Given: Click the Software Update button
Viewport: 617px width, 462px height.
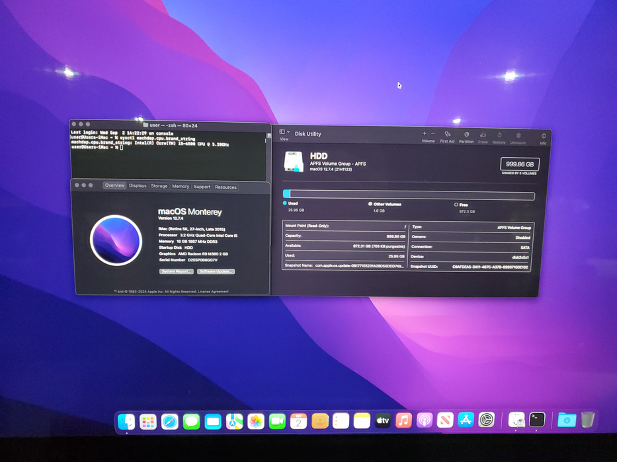Looking at the screenshot, I should pyautogui.click(x=216, y=271).
